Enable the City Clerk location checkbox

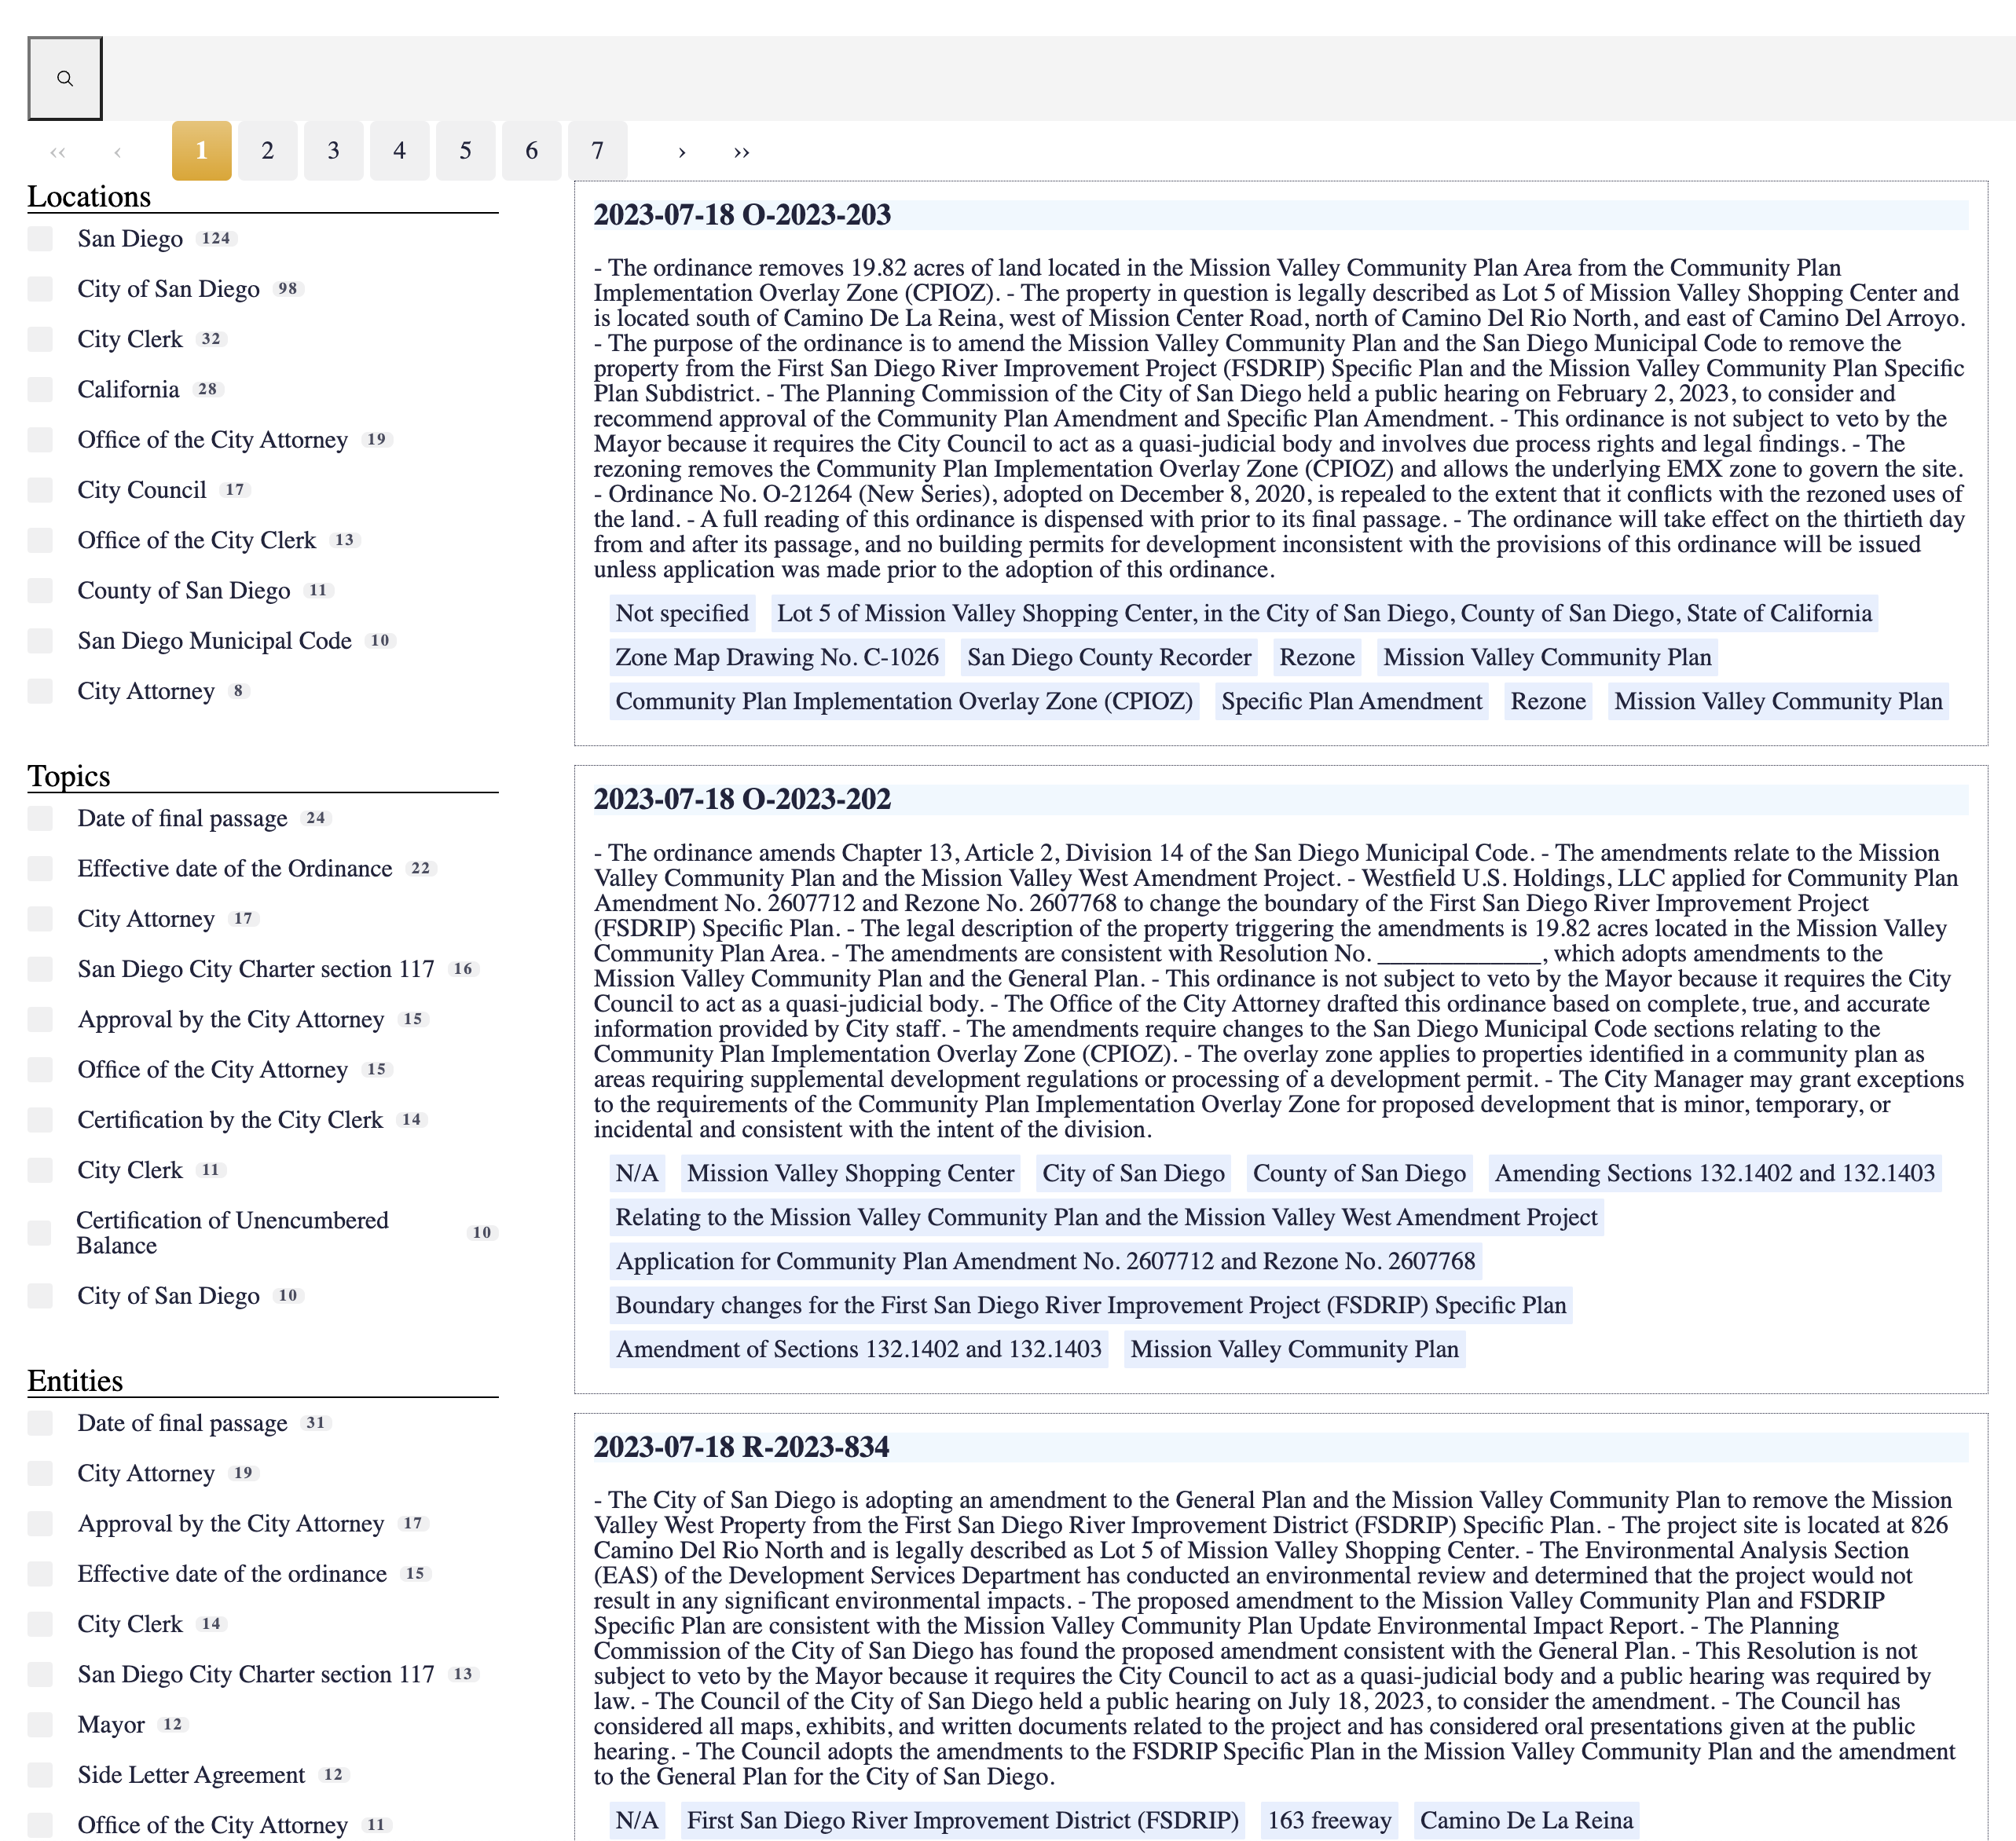(x=40, y=339)
